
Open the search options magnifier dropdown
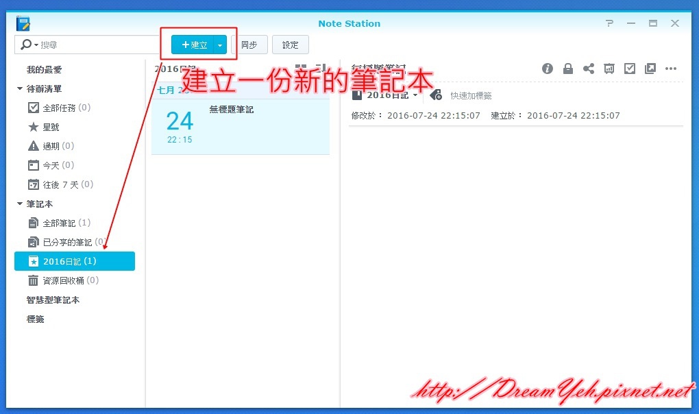[29, 45]
